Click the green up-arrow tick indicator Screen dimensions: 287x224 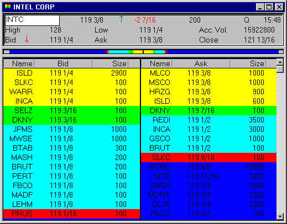point(121,19)
